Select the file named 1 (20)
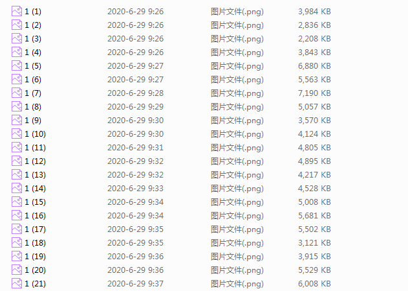This screenshot has height=291, width=408. pyautogui.click(x=35, y=270)
